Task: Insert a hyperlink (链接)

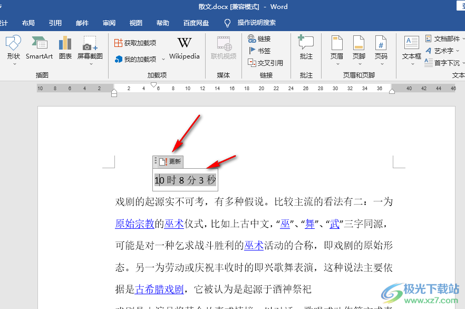Action: (x=259, y=38)
